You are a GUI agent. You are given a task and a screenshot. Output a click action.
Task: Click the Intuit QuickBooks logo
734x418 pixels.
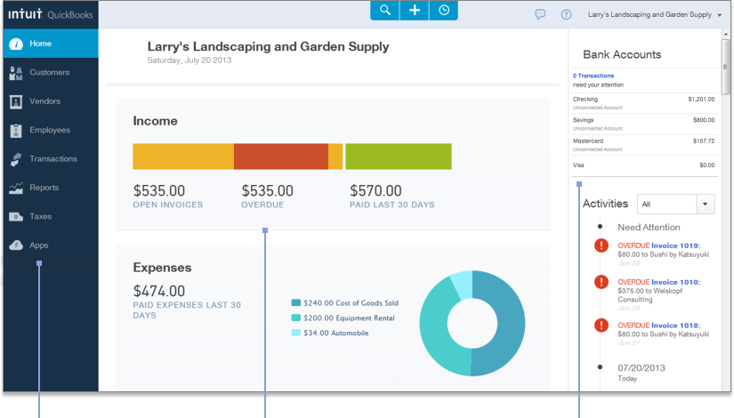[51, 14]
